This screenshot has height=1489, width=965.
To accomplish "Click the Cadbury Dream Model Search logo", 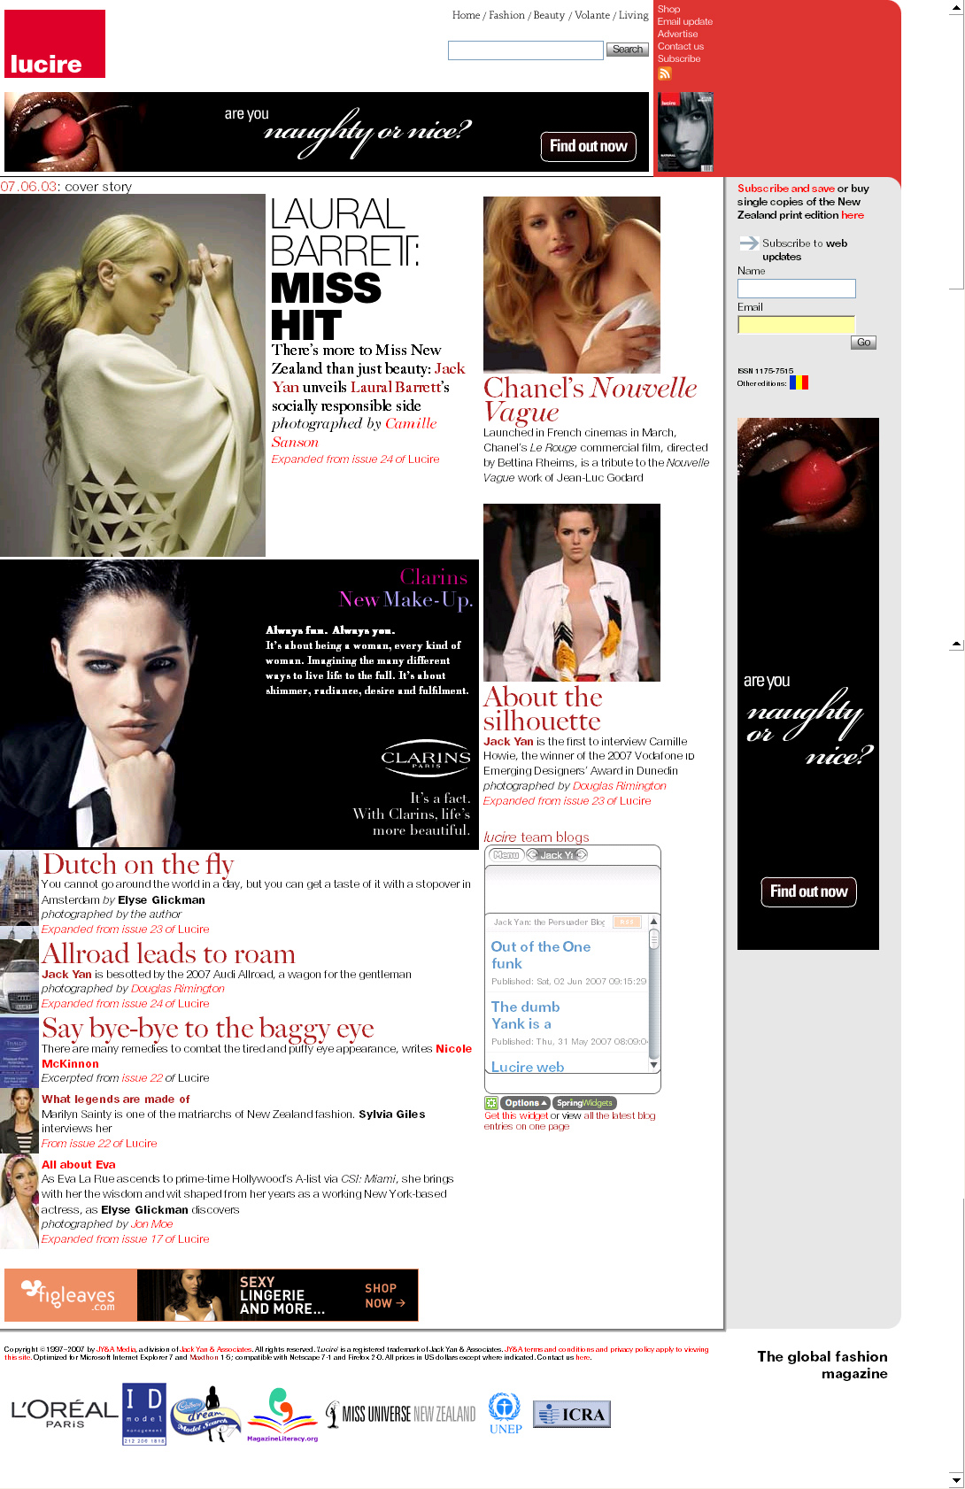I will pyautogui.click(x=205, y=1414).
